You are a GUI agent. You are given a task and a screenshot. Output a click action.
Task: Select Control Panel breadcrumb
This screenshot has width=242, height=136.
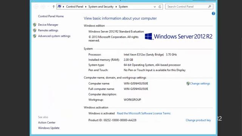[74, 7]
